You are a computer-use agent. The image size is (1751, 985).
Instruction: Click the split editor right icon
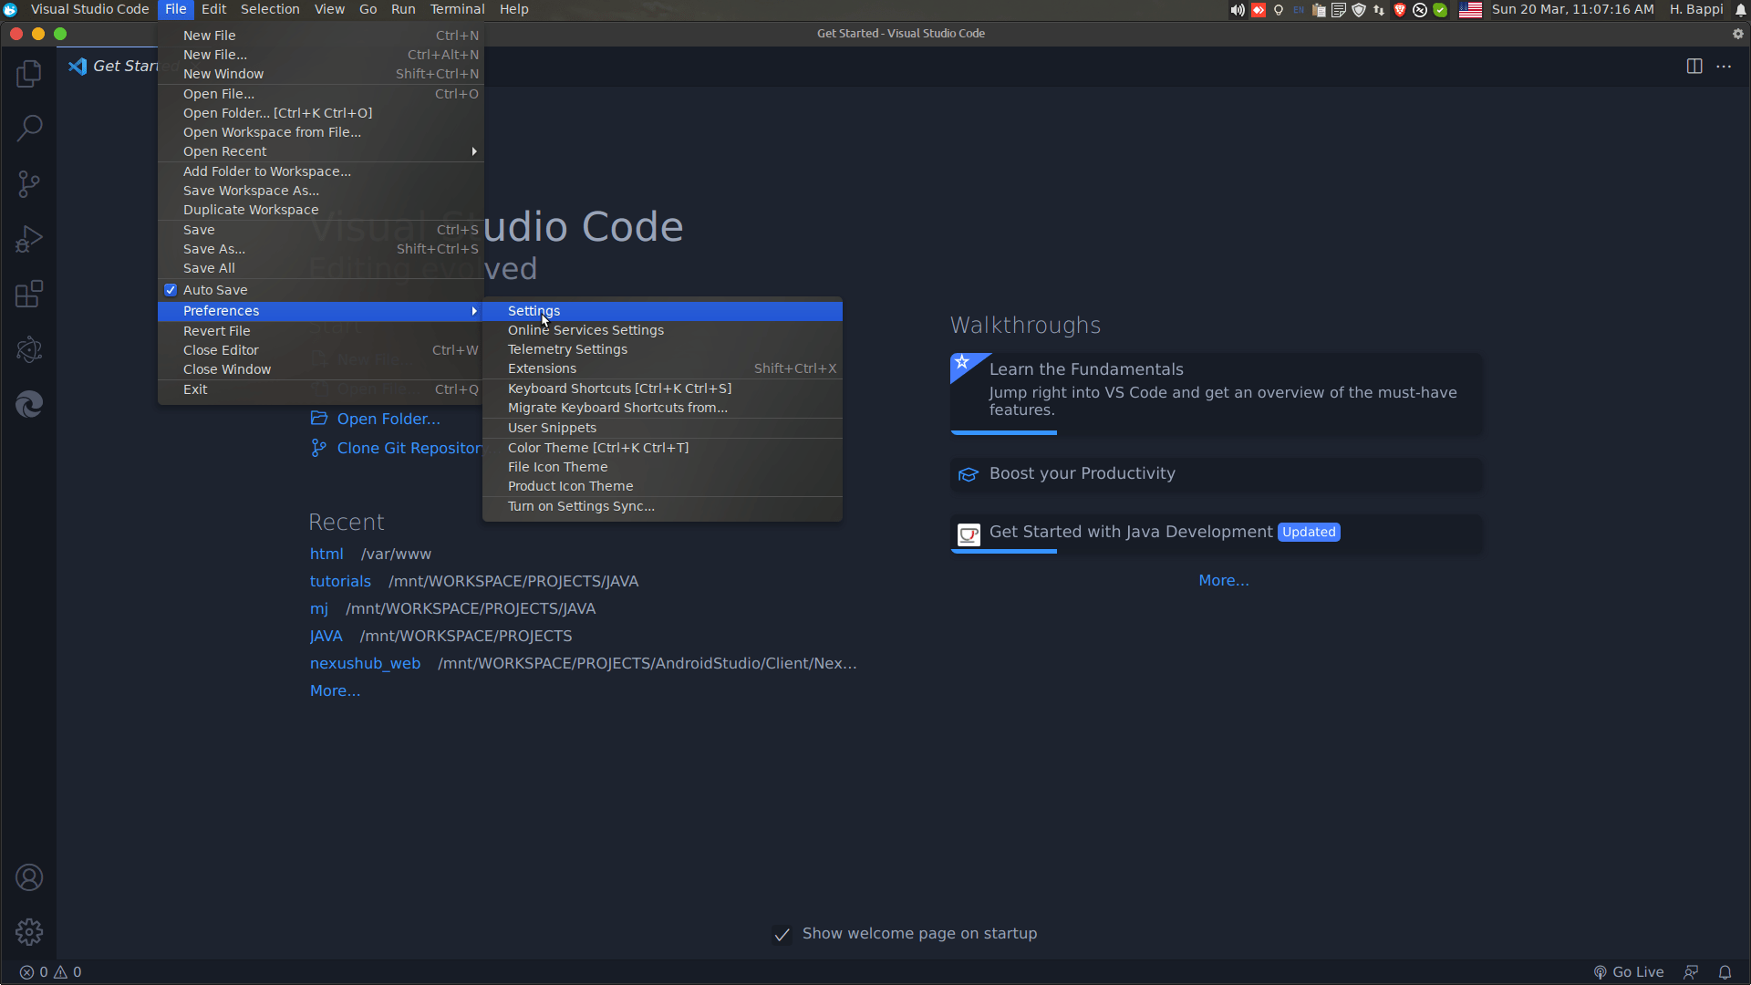click(x=1694, y=66)
